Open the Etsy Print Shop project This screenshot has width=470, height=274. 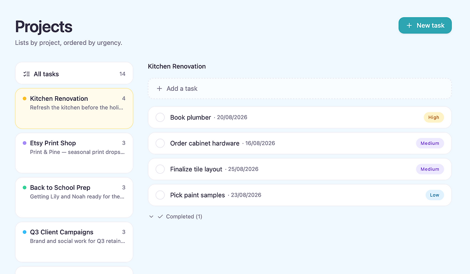[74, 153]
